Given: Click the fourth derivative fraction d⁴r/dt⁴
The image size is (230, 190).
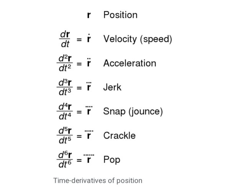Looking at the screenshot, I should (64, 112).
